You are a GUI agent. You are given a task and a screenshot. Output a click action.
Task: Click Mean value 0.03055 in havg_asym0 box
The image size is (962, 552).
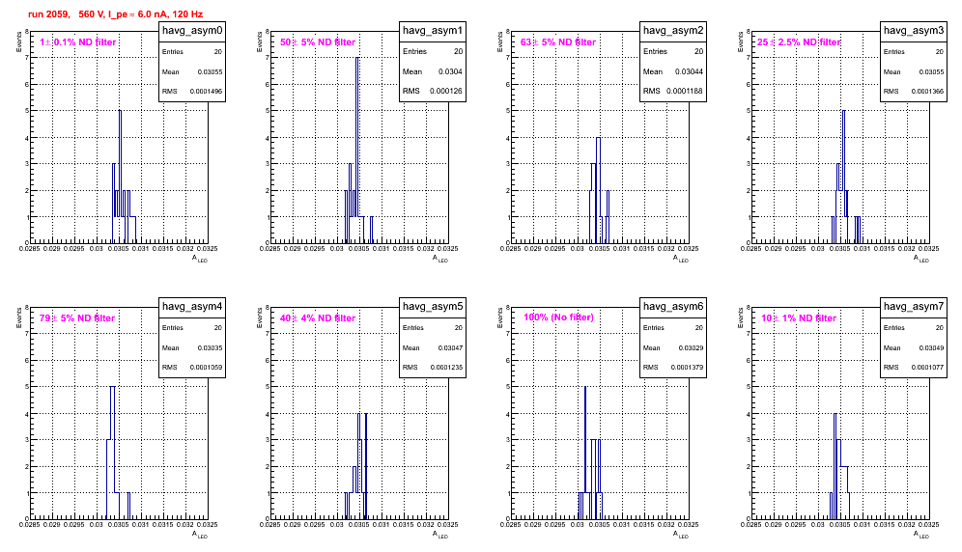(210, 72)
